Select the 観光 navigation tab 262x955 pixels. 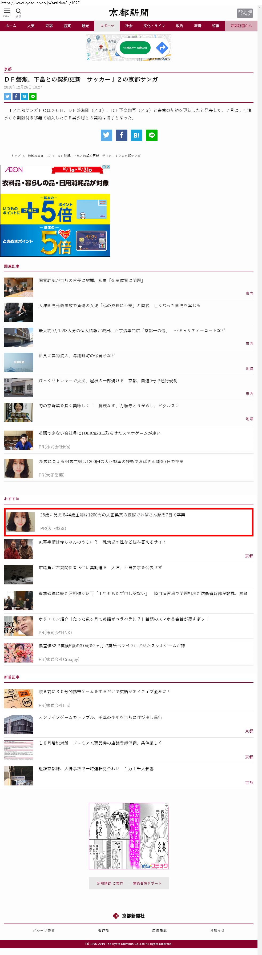(x=85, y=26)
